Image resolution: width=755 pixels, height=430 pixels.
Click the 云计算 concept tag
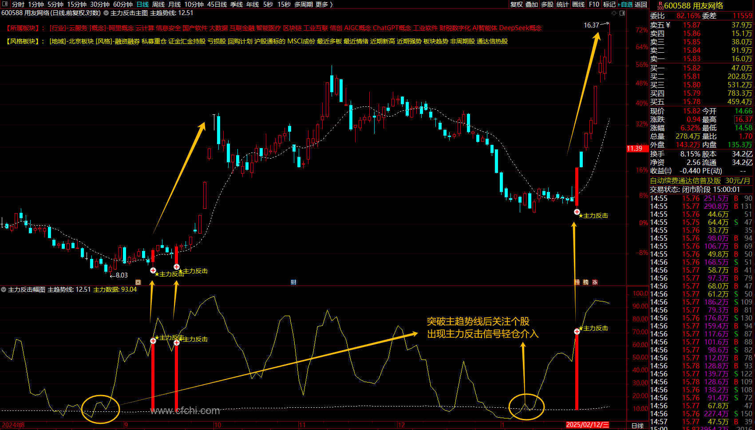pos(145,28)
